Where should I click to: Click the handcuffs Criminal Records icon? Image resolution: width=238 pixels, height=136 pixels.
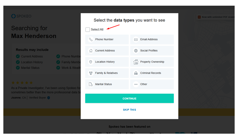pyautogui.click(x=136, y=73)
